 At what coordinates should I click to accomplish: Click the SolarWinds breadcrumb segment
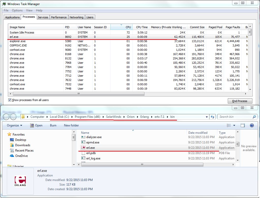point(113,117)
